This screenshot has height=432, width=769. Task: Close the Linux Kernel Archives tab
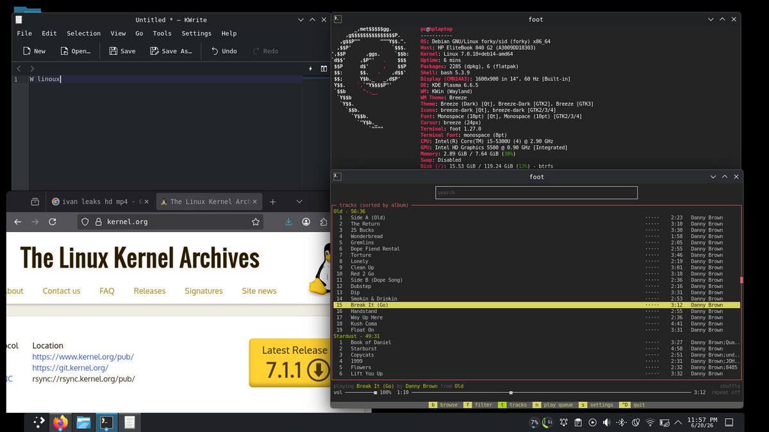pos(256,202)
